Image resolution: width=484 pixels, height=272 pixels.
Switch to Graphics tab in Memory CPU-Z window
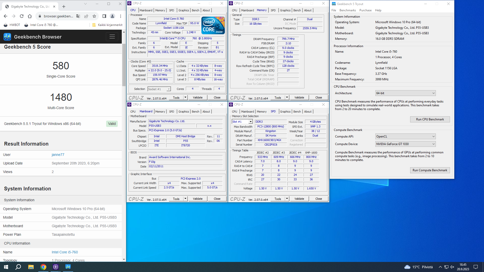pos(285,10)
